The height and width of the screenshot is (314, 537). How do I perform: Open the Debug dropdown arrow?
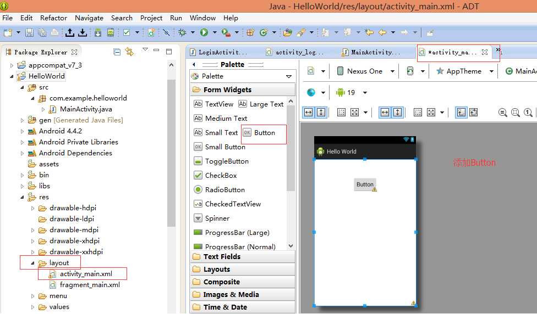(193, 32)
